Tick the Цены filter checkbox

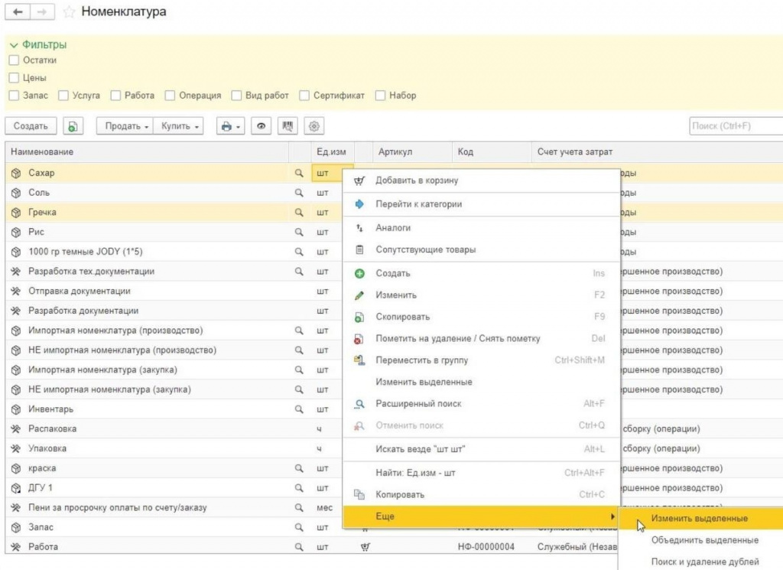[14, 77]
